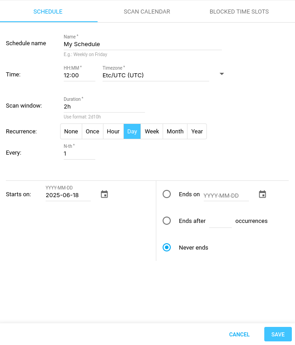
Task: Click the scan window Duration field
Action: [x=104, y=107]
